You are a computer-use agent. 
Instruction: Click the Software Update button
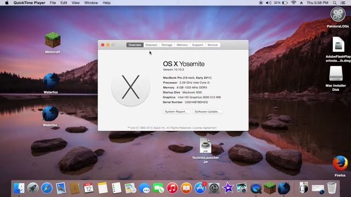207,112
